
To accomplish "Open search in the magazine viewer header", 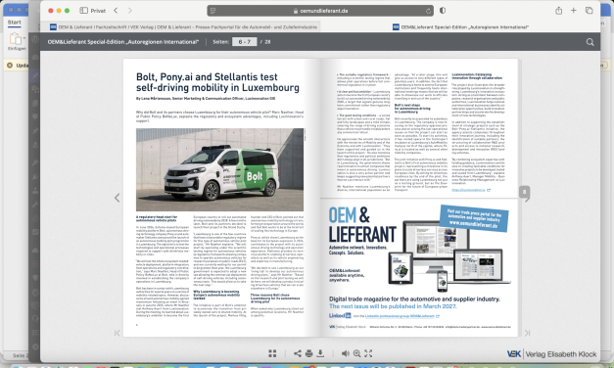I will coord(590,42).
